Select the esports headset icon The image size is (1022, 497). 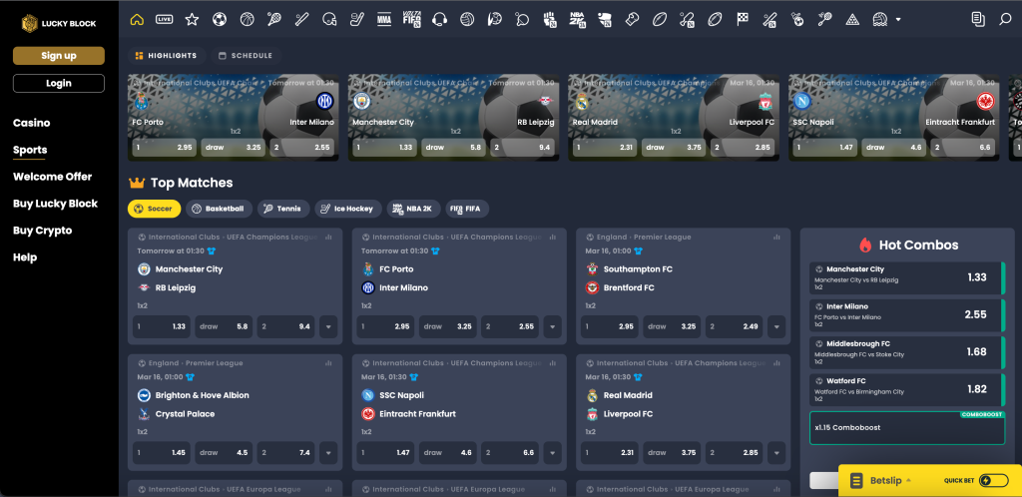click(x=439, y=20)
